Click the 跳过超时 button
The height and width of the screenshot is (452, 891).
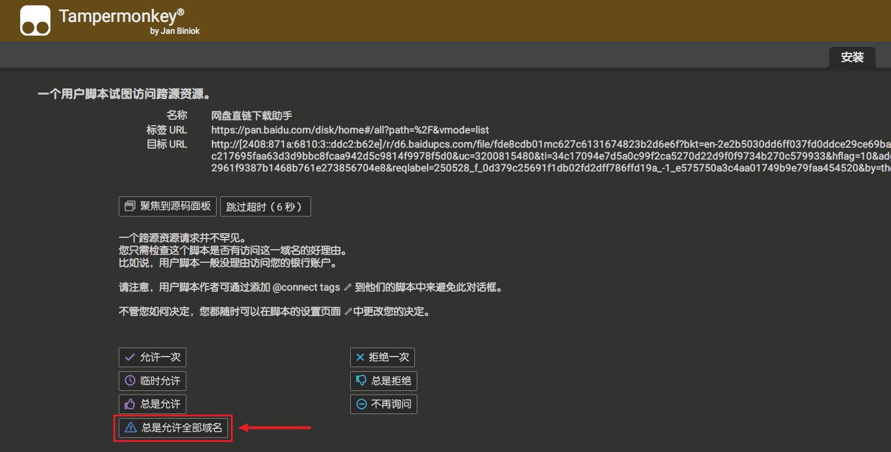pyautogui.click(x=265, y=206)
